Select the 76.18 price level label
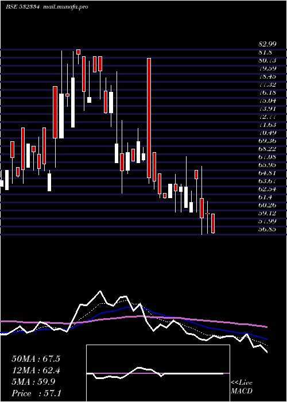Viewport: 287px width, 402px height. coord(267,92)
